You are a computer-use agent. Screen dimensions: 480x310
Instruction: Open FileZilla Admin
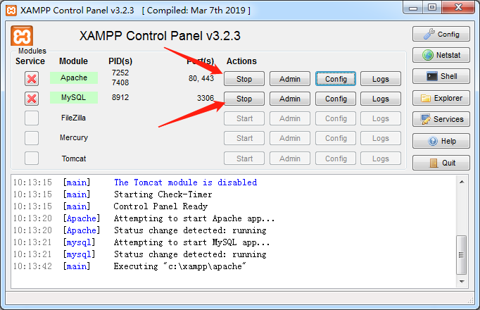coord(289,118)
